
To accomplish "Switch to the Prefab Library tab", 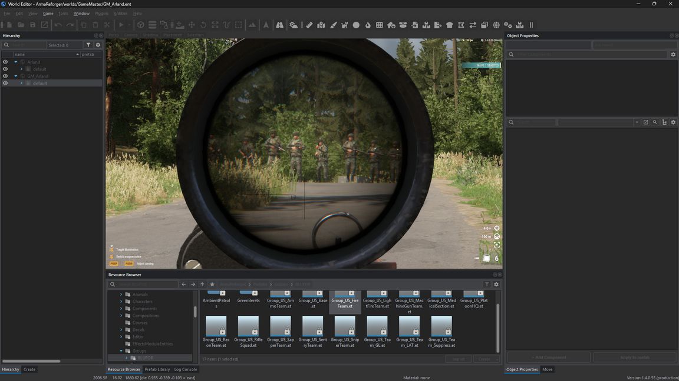I will pos(157,369).
